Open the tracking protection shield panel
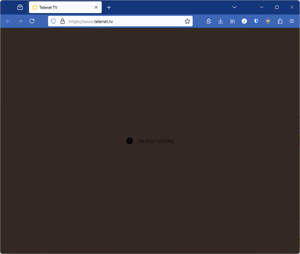Image resolution: width=300 pixels, height=254 pixels. [53, 21]
